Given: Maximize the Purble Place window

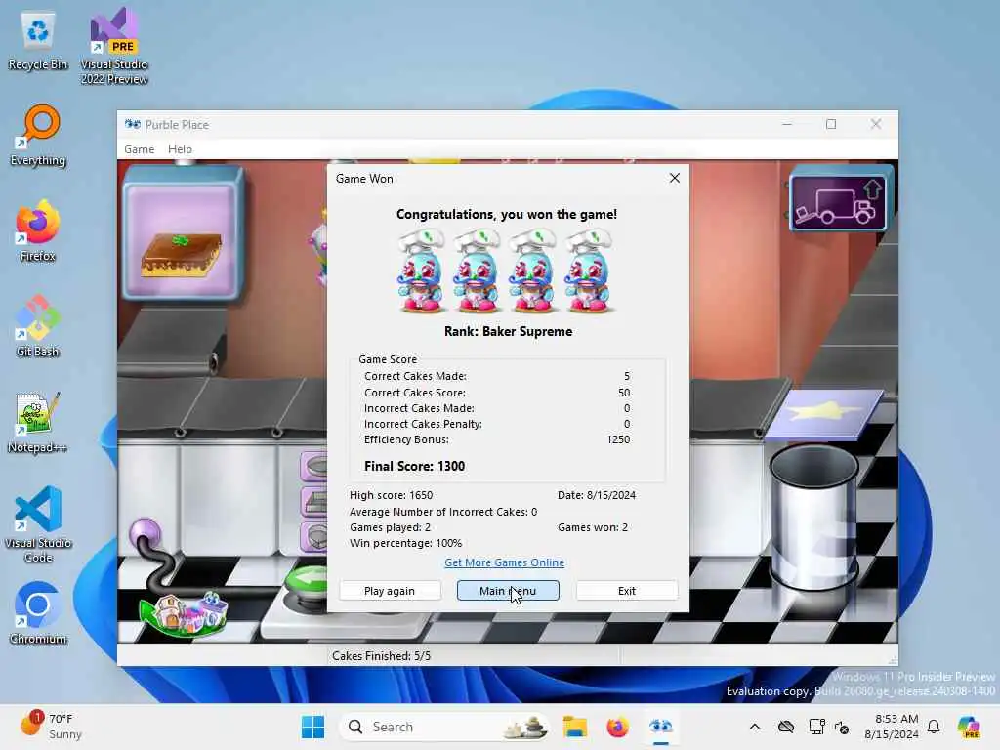Looking at the screenshot, I should pos(831,124).
